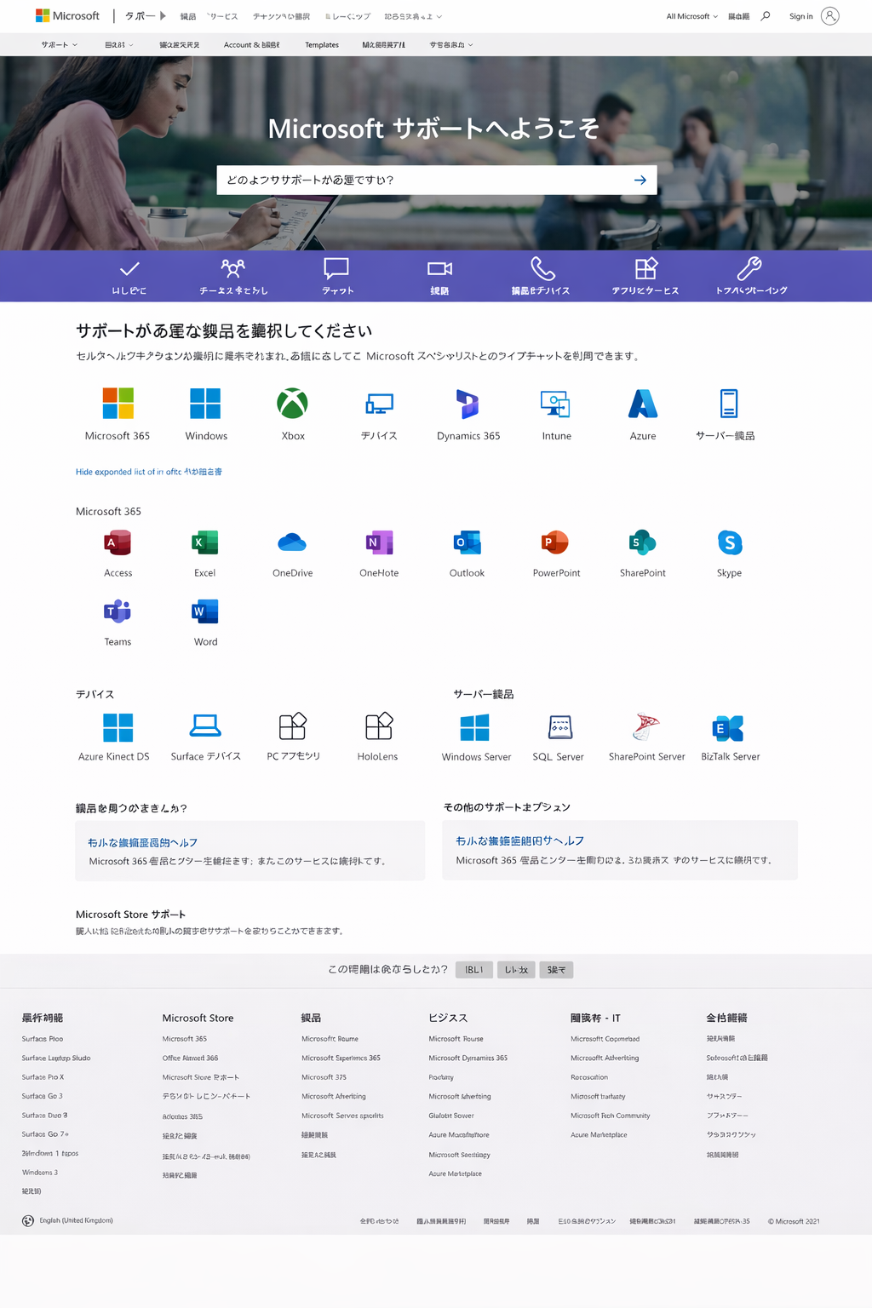
Task: Click the Excel app icon
Action: [204, 542]
